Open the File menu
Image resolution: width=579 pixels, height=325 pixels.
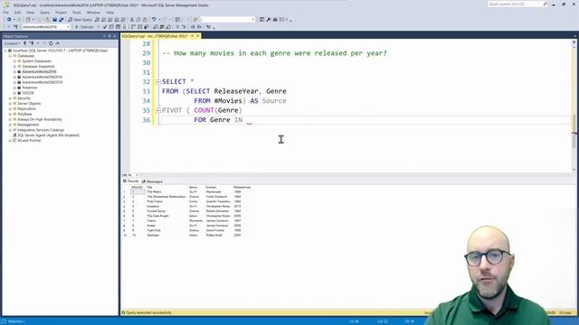[6, 13]
